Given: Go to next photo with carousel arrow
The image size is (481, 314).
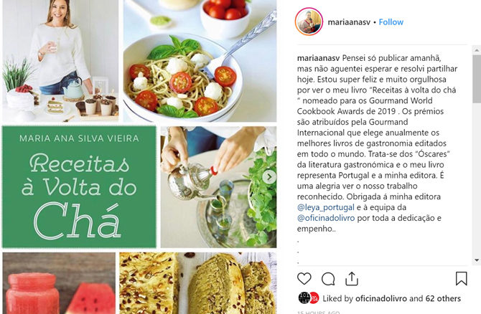Looking at the screenshot, I should click(269, 177).
